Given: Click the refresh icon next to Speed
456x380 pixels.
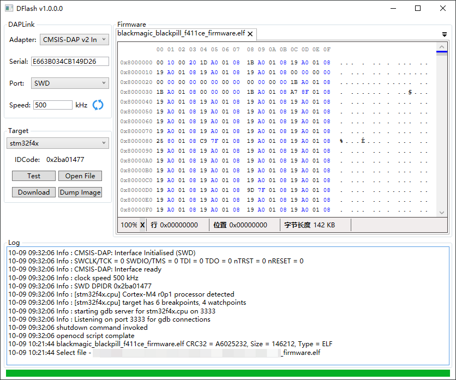Looking at the screenshot, I should coord(98,105).
